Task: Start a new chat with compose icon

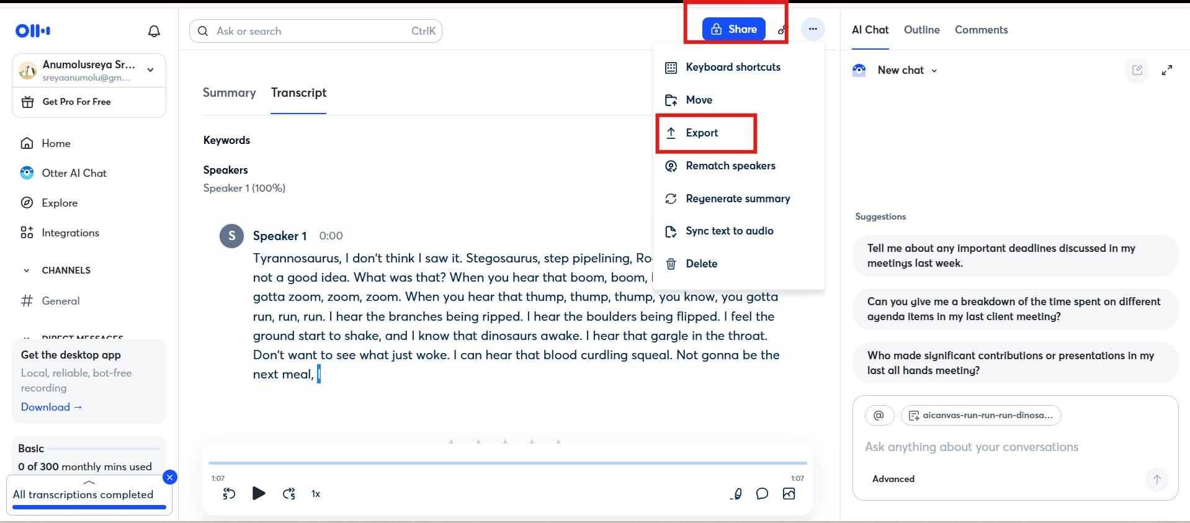Action: 1137,70
